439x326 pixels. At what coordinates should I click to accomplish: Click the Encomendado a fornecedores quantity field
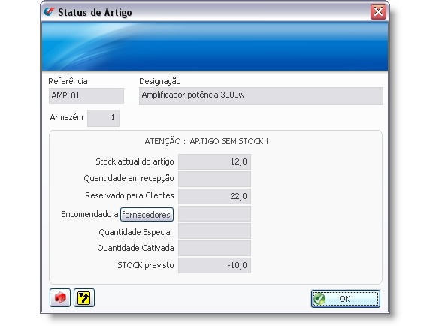pyautogui.click(x=214, y=214)
